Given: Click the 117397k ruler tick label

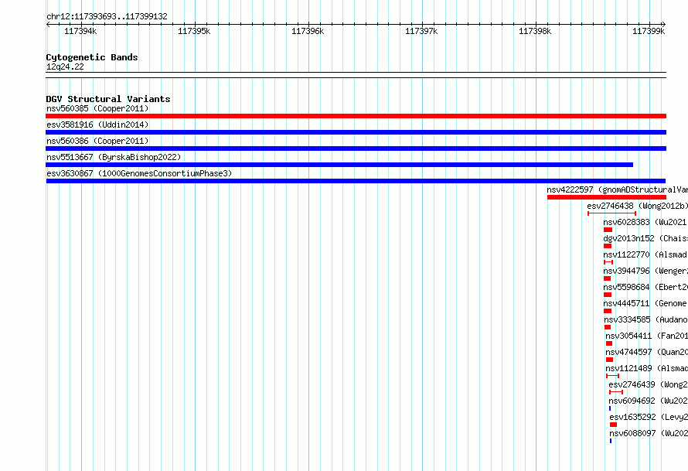Looking at the screenshot, I should pos(421,31).
